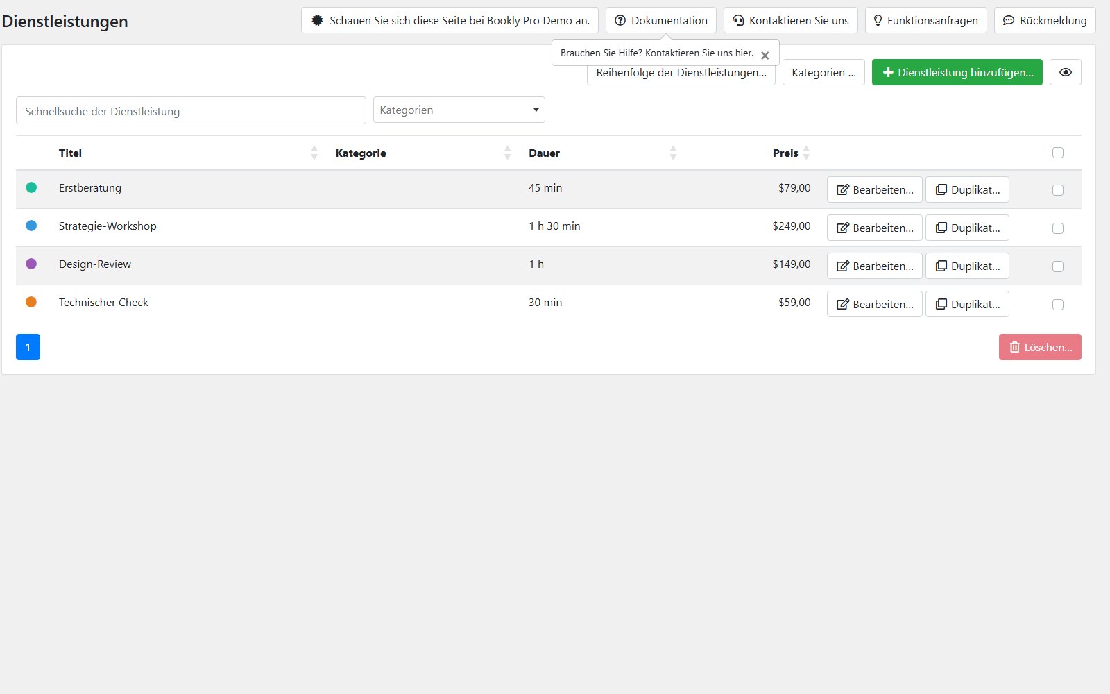
Task: Check the Design-Review row checkbox
Action: tap(1058, 266)
